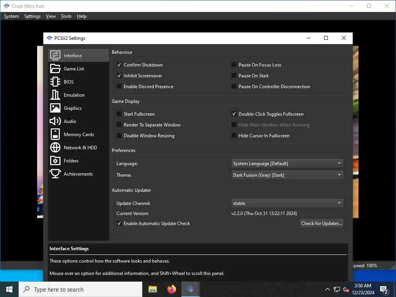This screenshot has width=396, height=297.
Task: Enable Hide Cursor In Fullscreen
Action: click(234, 136)
